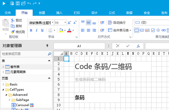Increase font size icon
The width and height of the screenshot is (169, 110).
pos(70,23)
